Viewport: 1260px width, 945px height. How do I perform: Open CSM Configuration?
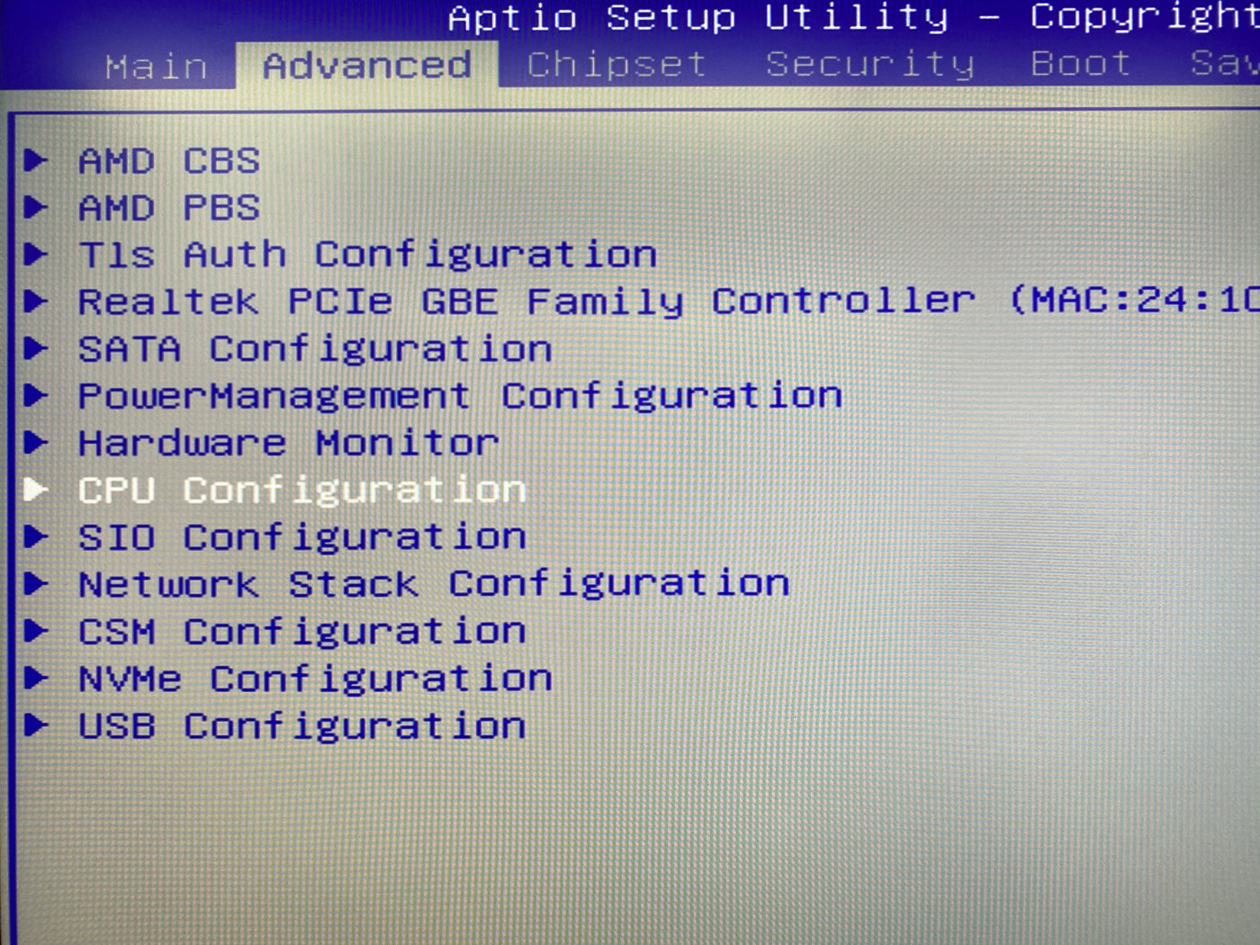click(301, 630)
